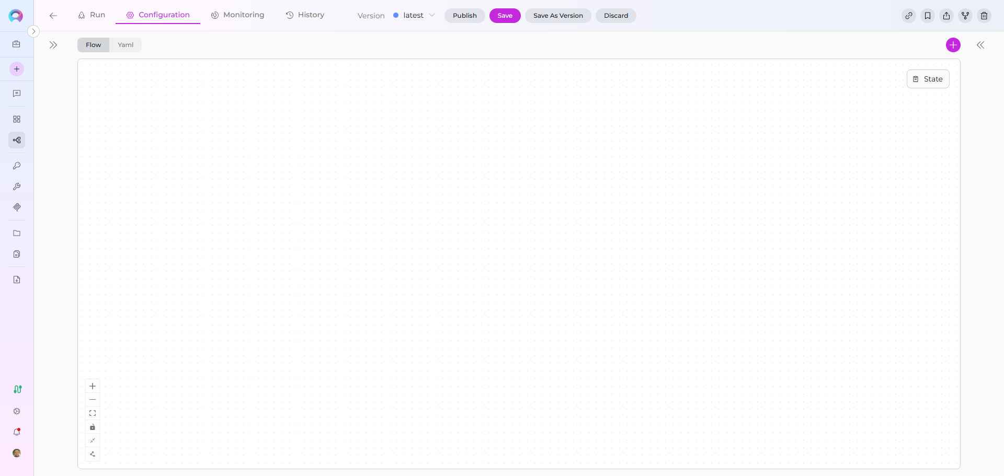Viewport: 1004px width, 476px height.
Task: Click the share export icon in header
Action: tap(946, 16)
